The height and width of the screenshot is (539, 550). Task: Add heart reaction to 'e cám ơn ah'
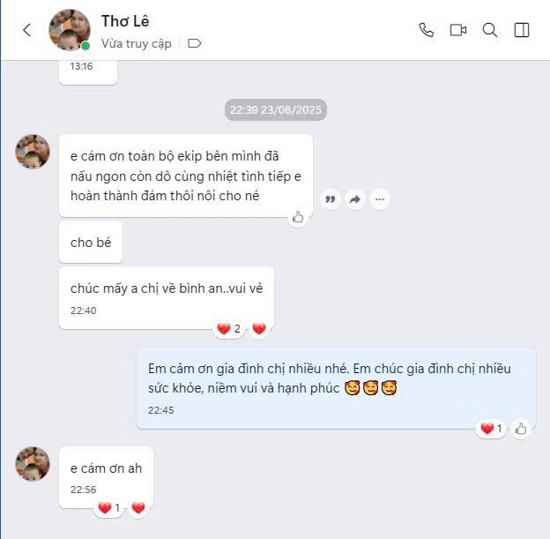click(x=138, y=508)
